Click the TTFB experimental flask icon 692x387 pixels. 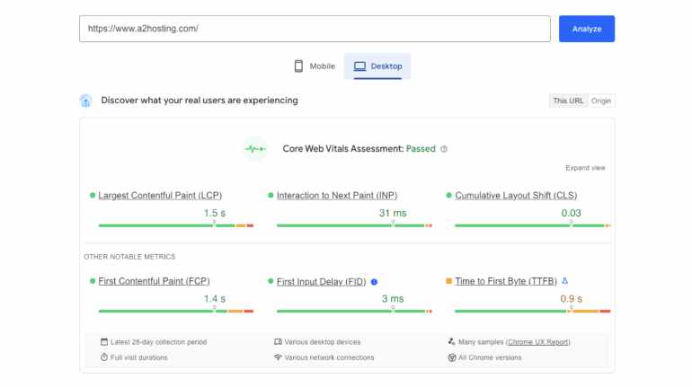(x=565, y=281)
